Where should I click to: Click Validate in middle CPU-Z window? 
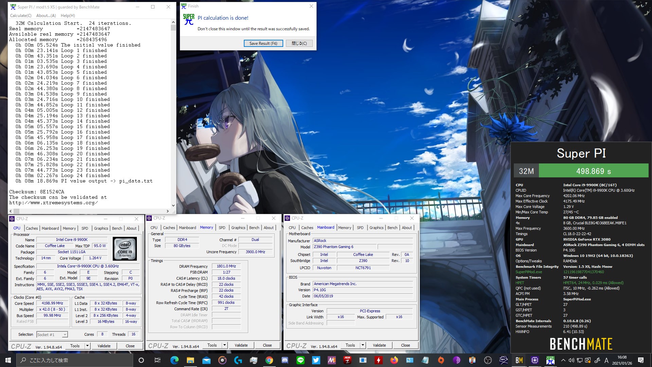[241, 345]
